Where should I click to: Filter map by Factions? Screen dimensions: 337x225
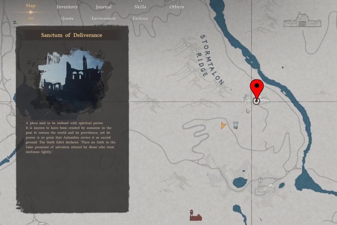[140, 18]
